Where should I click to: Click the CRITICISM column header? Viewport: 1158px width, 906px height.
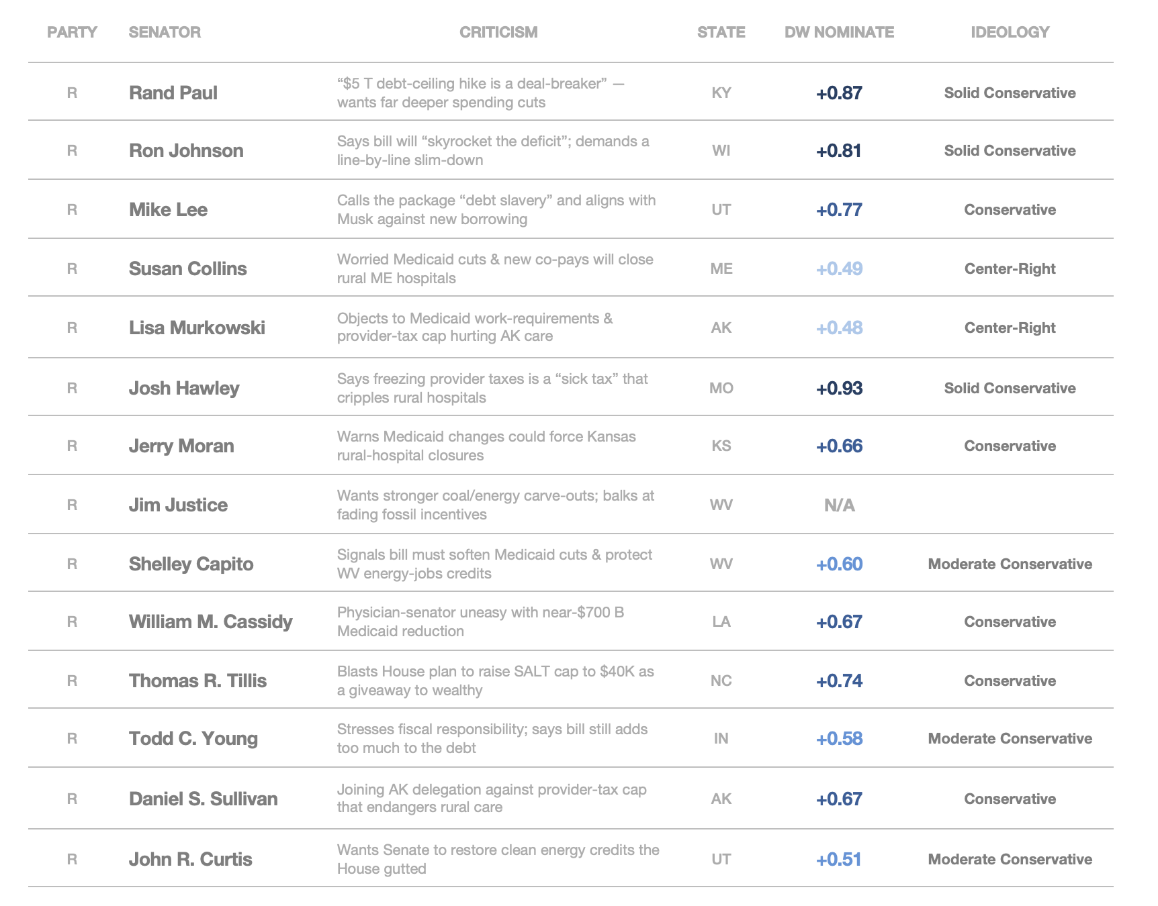point(498,32)
